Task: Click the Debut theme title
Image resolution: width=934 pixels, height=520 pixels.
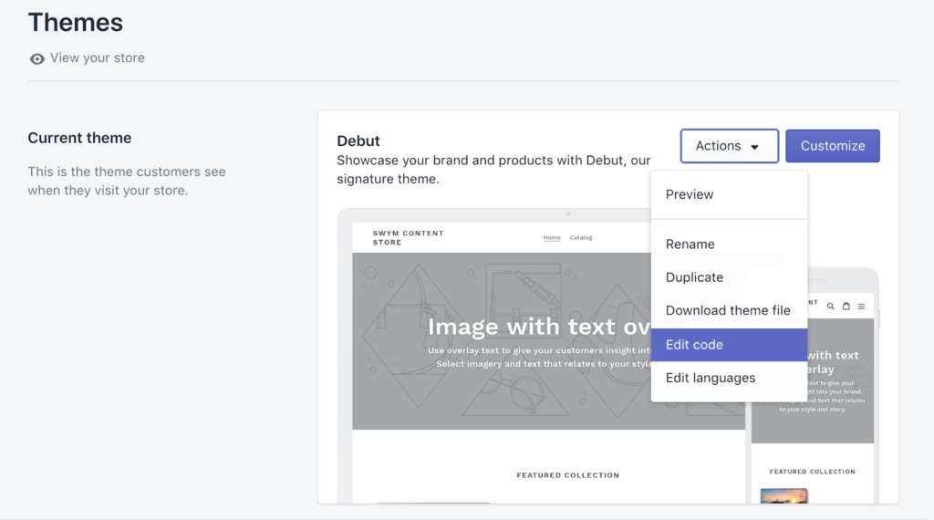Action: (x=358, y=141)
